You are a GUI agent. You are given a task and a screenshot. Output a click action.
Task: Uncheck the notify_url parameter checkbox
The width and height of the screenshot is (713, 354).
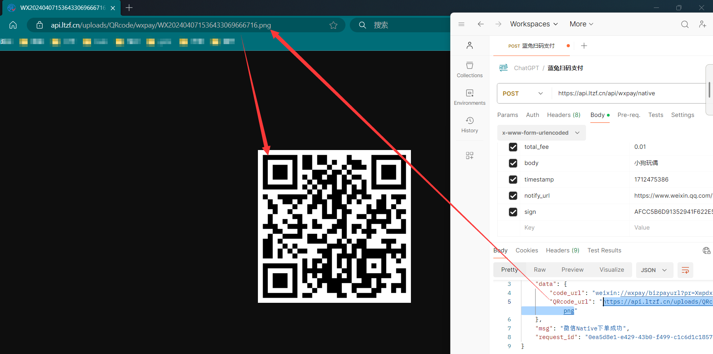pos(513,196)
